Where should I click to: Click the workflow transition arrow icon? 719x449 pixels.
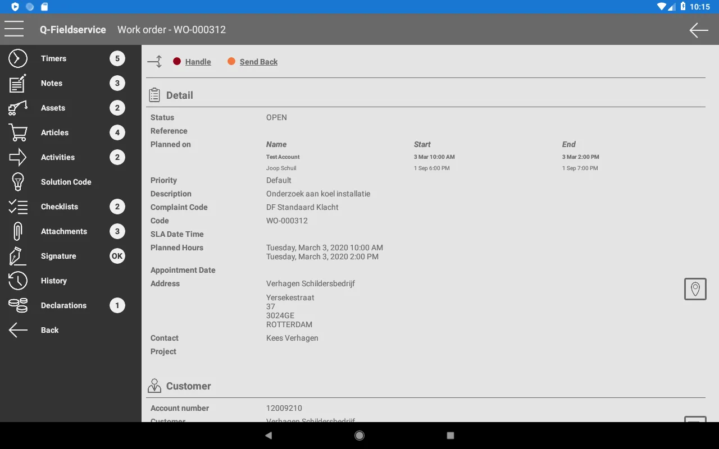pyautogui.click(x=154, y=62)
